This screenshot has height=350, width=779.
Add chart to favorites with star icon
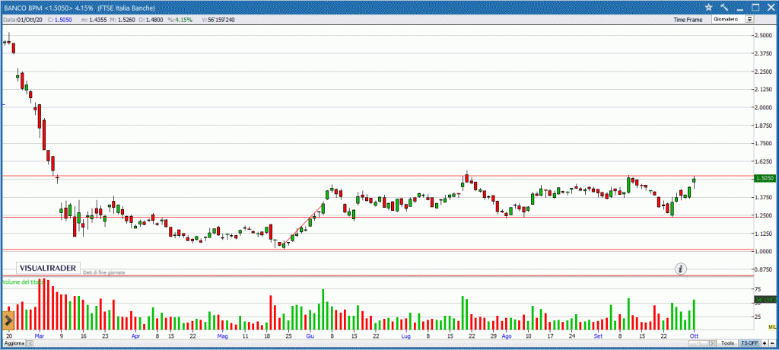pyautogui.click(x=709, y=7)
